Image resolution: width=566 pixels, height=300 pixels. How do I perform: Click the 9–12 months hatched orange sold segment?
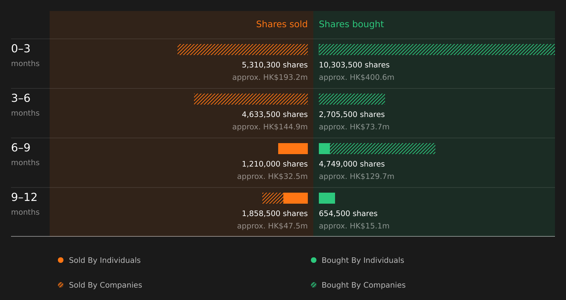(x=273, y=198)
